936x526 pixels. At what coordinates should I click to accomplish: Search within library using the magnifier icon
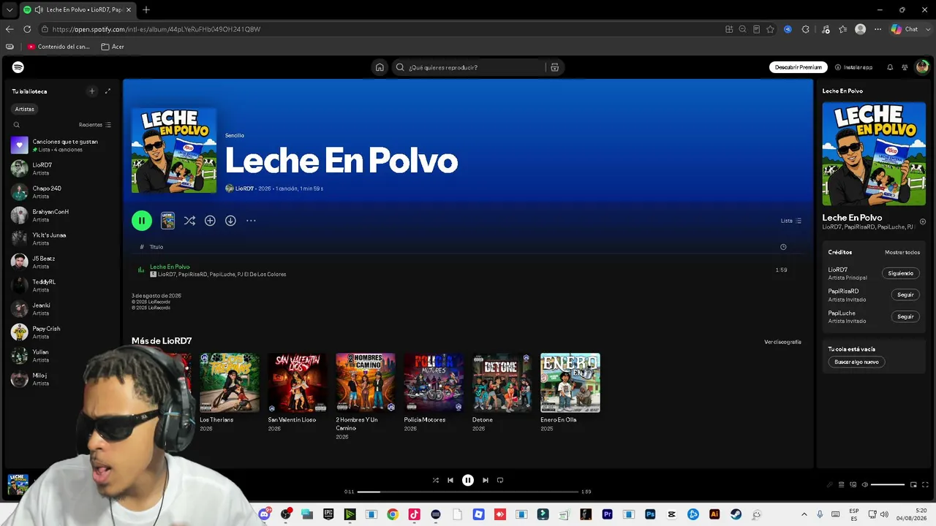(x=16, y=125)
